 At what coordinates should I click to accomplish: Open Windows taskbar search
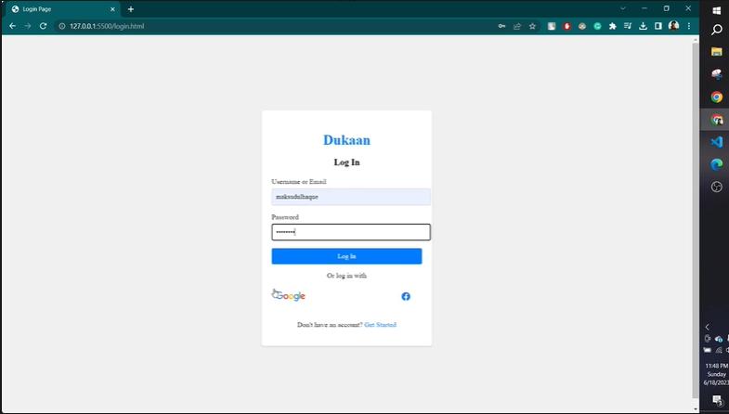point(716,30)
